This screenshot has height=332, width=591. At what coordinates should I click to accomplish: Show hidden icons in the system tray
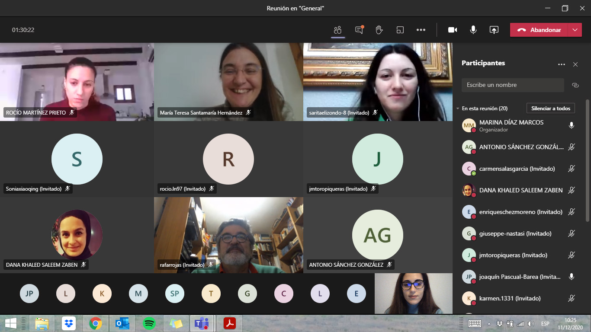pos(489,324)
